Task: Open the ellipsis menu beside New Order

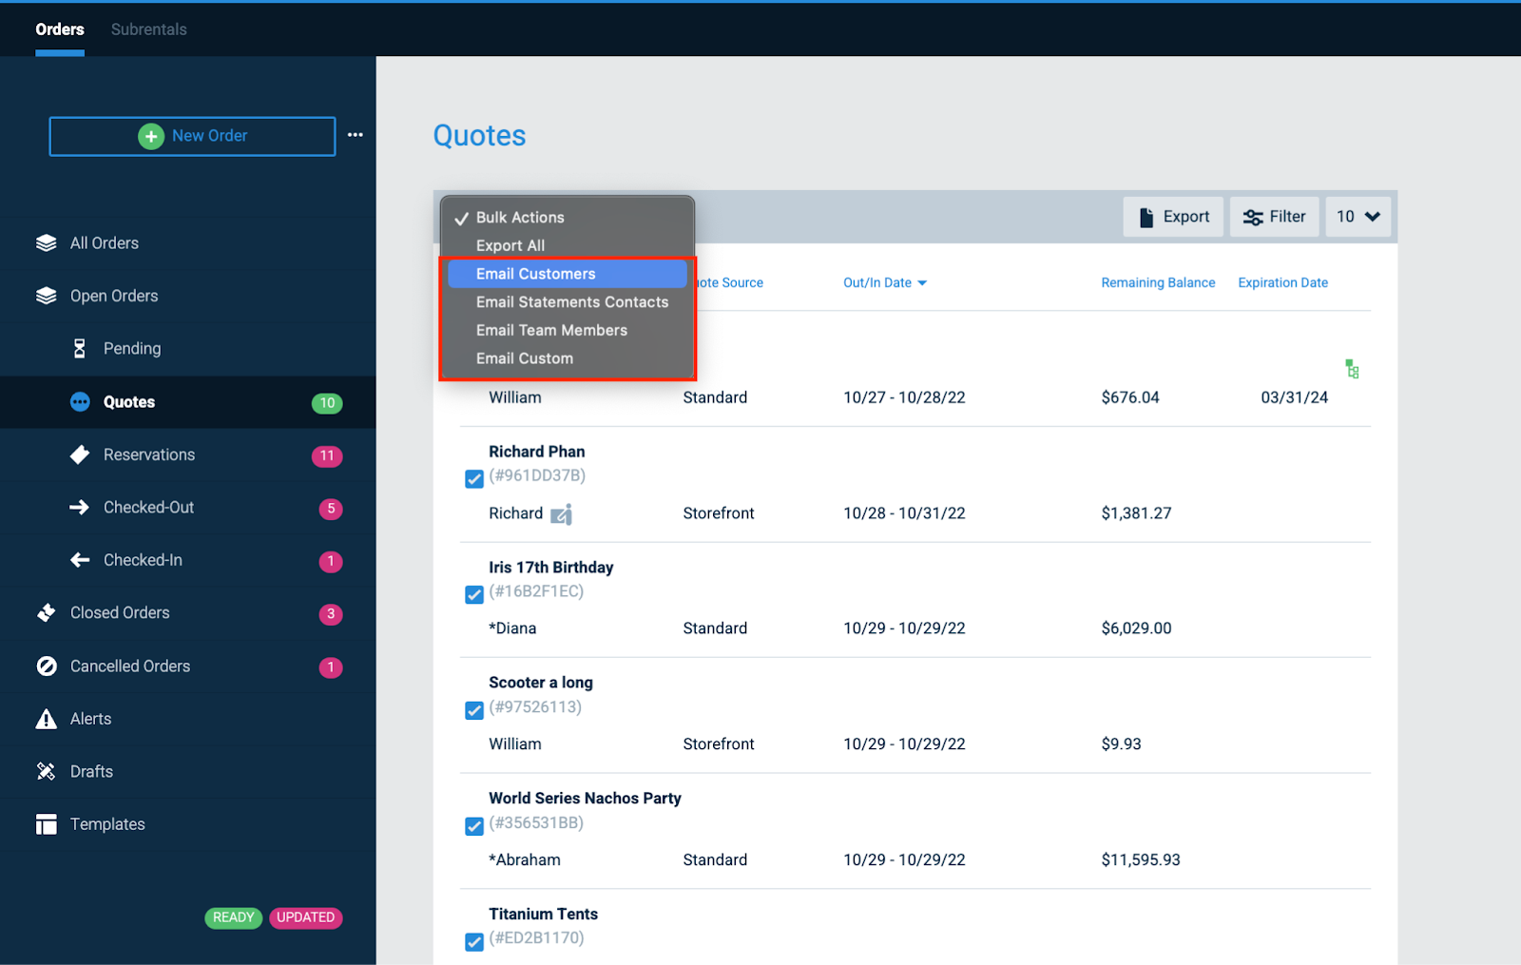Action: point(355,135)
